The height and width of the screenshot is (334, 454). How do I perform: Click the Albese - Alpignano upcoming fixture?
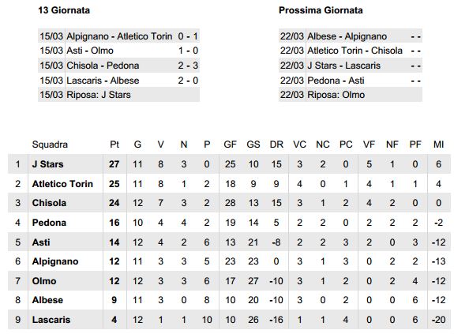point(351,36)
